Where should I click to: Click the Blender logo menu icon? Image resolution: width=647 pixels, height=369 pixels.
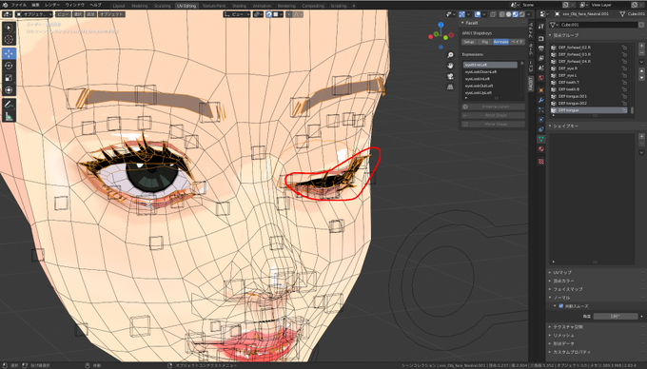(x=5, y=5)
